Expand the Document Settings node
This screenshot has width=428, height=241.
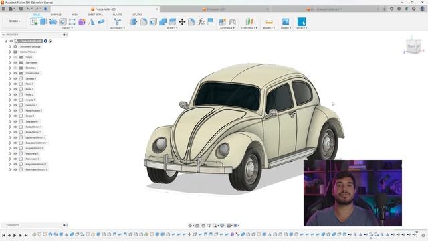pyautogui.click(x=10, y=46)
